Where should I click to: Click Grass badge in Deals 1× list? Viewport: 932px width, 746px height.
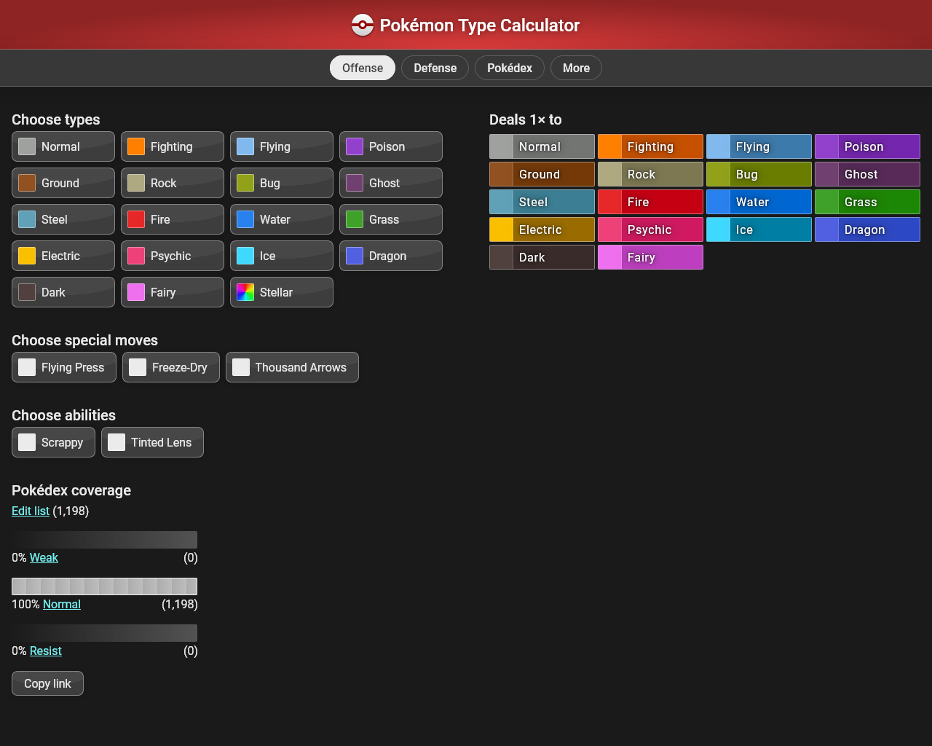point(867,202)
